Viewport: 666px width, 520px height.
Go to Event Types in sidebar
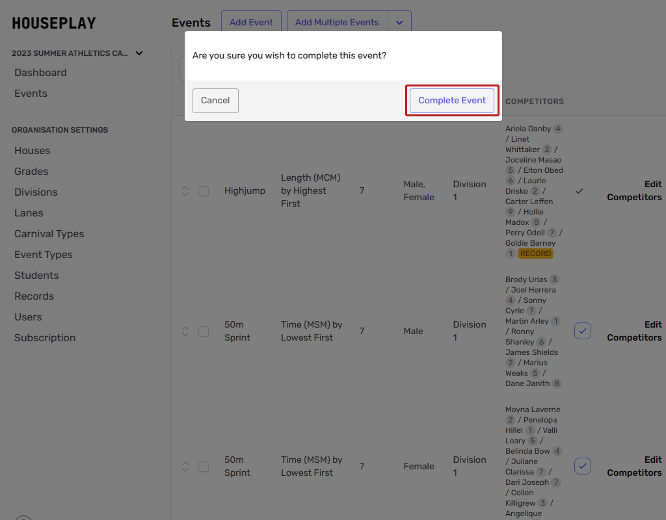(x=44, y=255)
